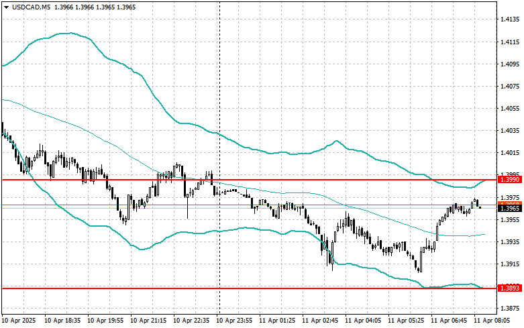Viewport: 524px width, 328px height.
Task: Click the 1.4015 price axis label
Action: [x=510, y=153]
